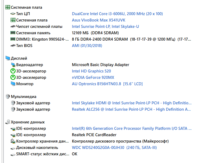Select the SMART-статус жёстких дисков field label

[43, 154]
